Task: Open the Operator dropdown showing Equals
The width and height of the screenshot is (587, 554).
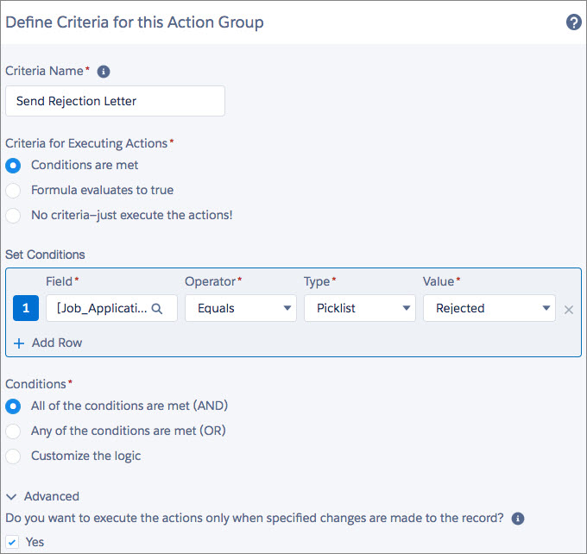Action: pyautogui.click(x=241, y=308)
